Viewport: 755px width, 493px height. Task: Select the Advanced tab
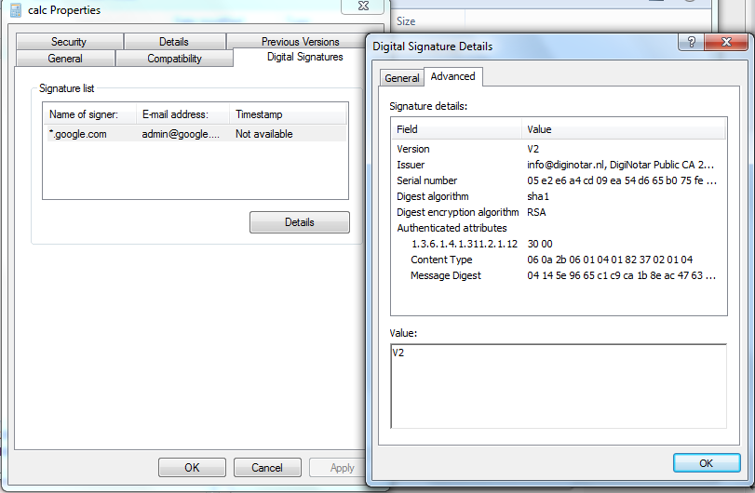coord(452,76)
